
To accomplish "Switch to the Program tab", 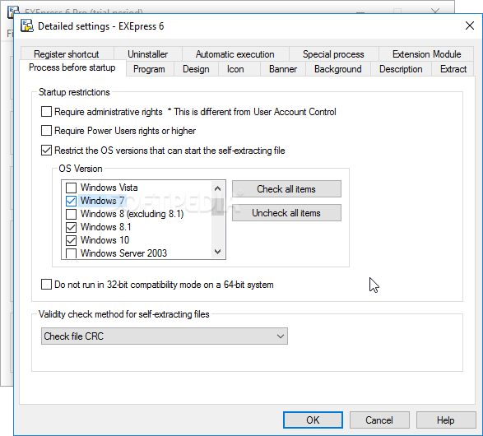I will pyautogui.click(x=149, y=69).
